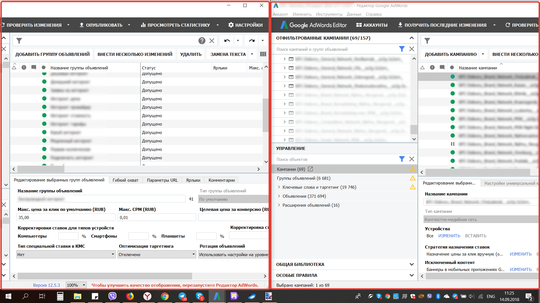
Task: Click the status circle column header in left table
Action: (44, 67)
